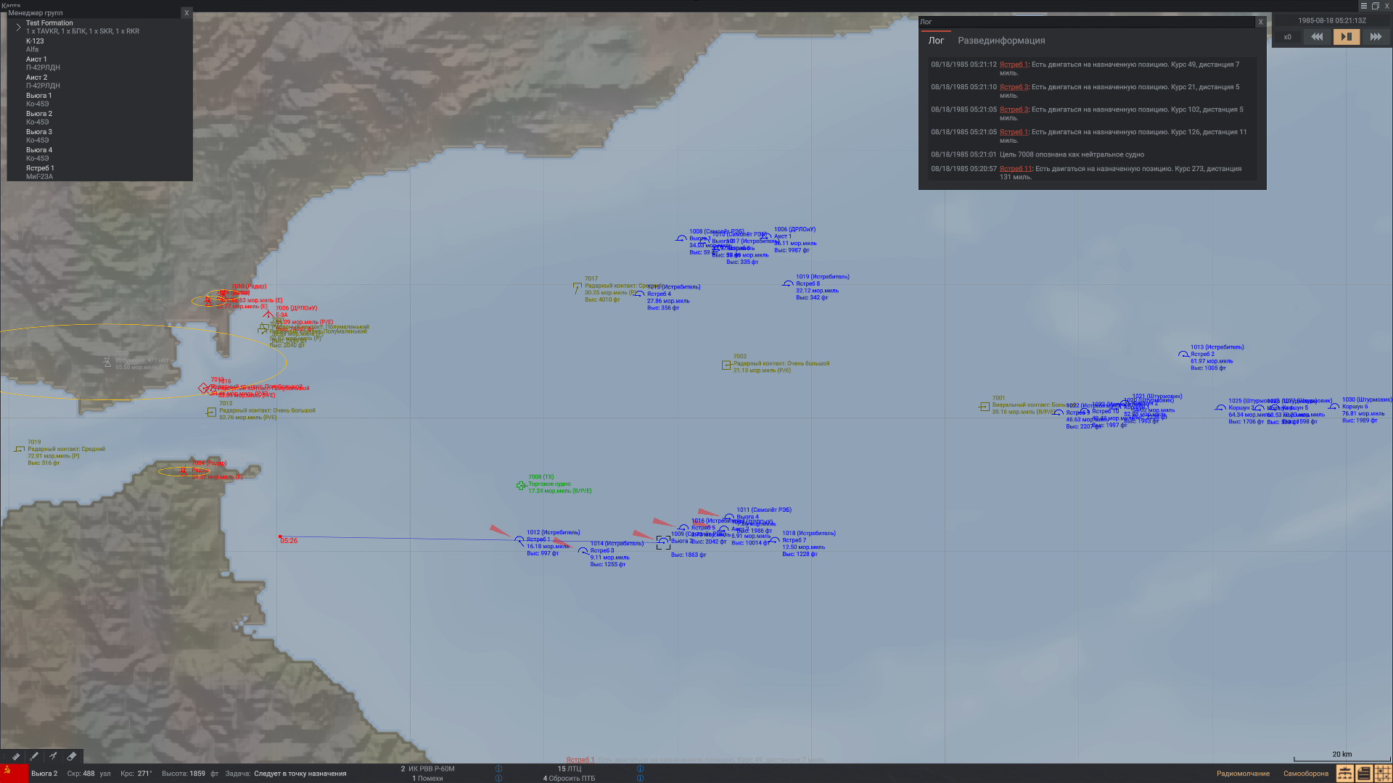Toggle play/pause simulation time
The height and width of the screenshot is (783, 1393).
click(1346, 37)
